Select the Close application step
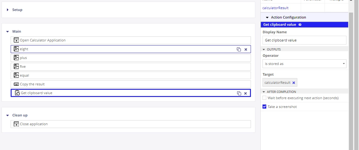 click(x=131, y=124)
